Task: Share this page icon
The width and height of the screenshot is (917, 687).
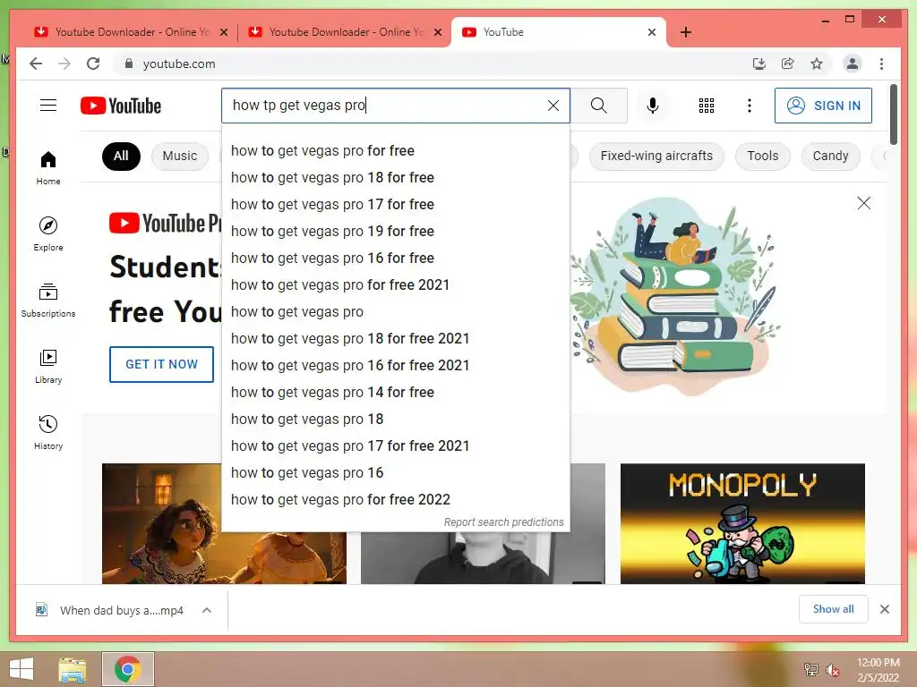Action: tap(788, 64)
